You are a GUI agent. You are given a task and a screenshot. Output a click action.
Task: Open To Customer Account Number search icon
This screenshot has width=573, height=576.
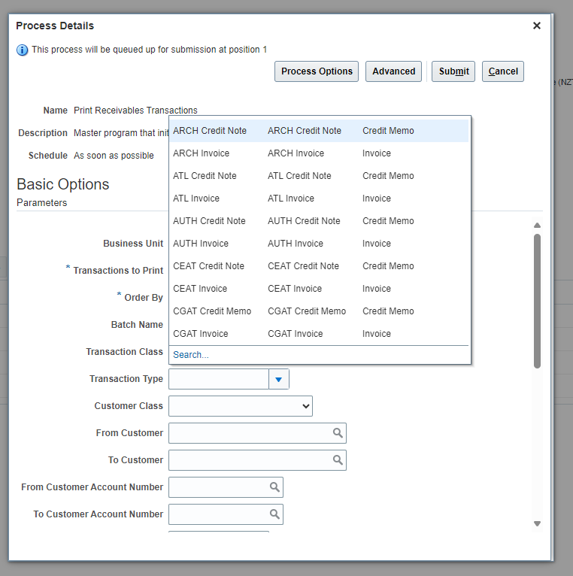click(274, 514)
